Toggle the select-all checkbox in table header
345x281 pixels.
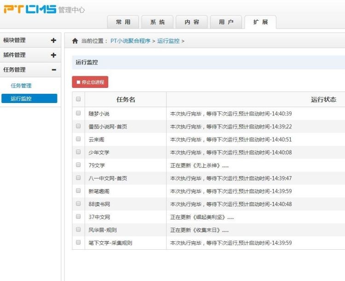tap(78, 99)
